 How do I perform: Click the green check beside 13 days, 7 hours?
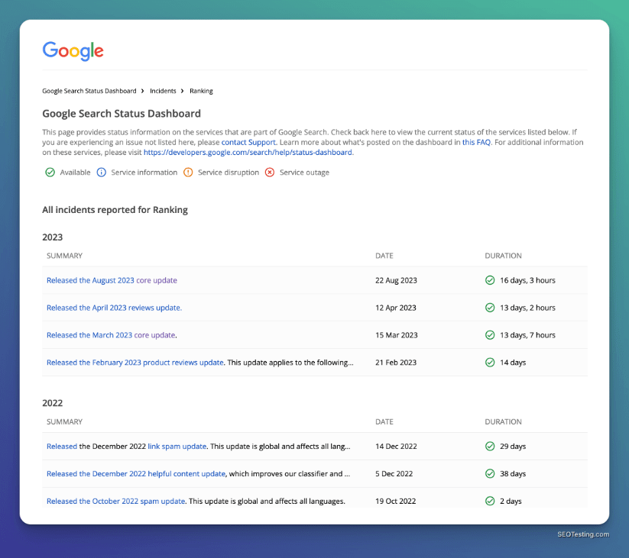490,335
